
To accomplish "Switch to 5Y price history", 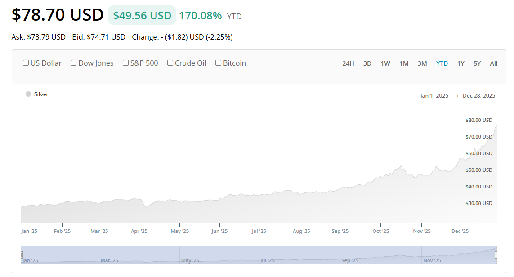I will [x=477, y=63].
